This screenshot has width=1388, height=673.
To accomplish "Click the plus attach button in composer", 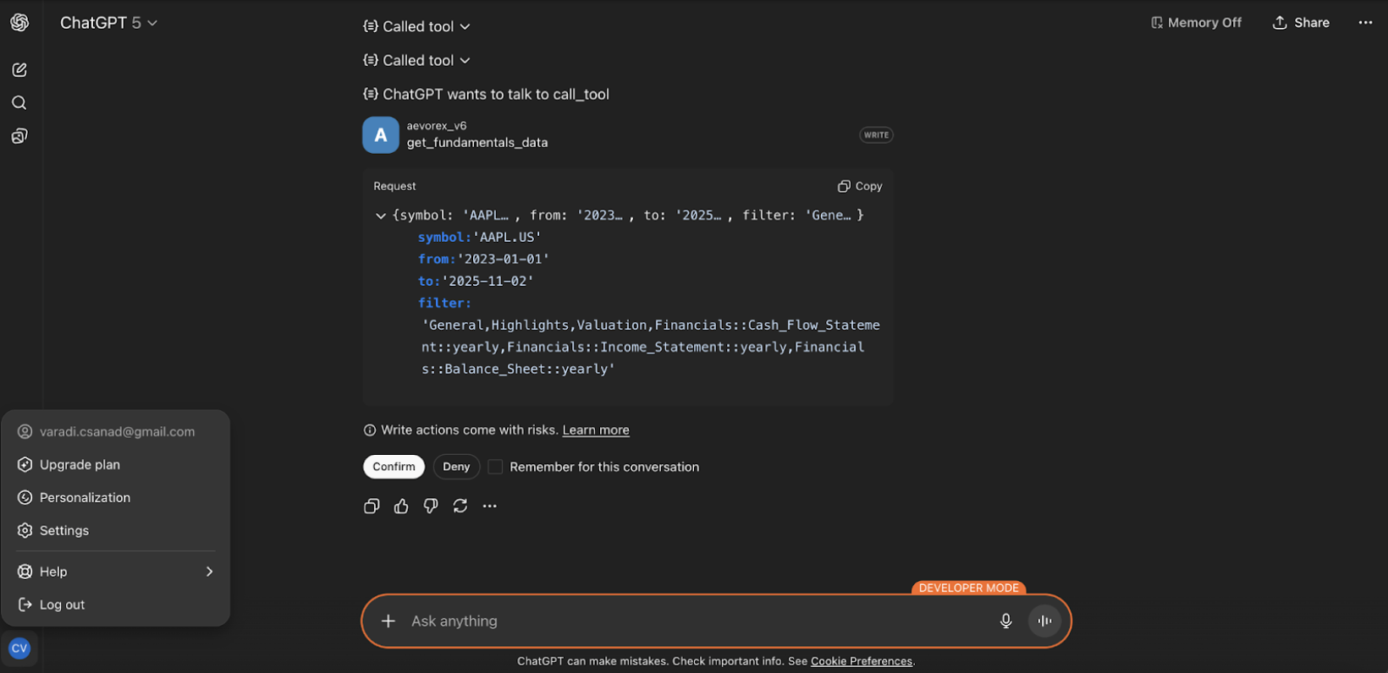I will click(x=388, y=621).
